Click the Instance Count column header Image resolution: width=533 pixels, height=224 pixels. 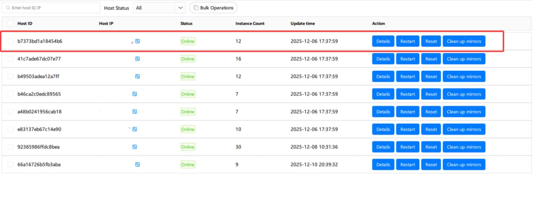(x=250, y=23)
